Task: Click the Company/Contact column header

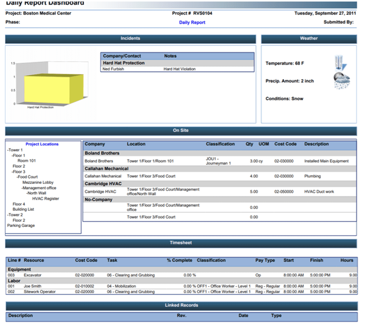Action: [122, 56]
